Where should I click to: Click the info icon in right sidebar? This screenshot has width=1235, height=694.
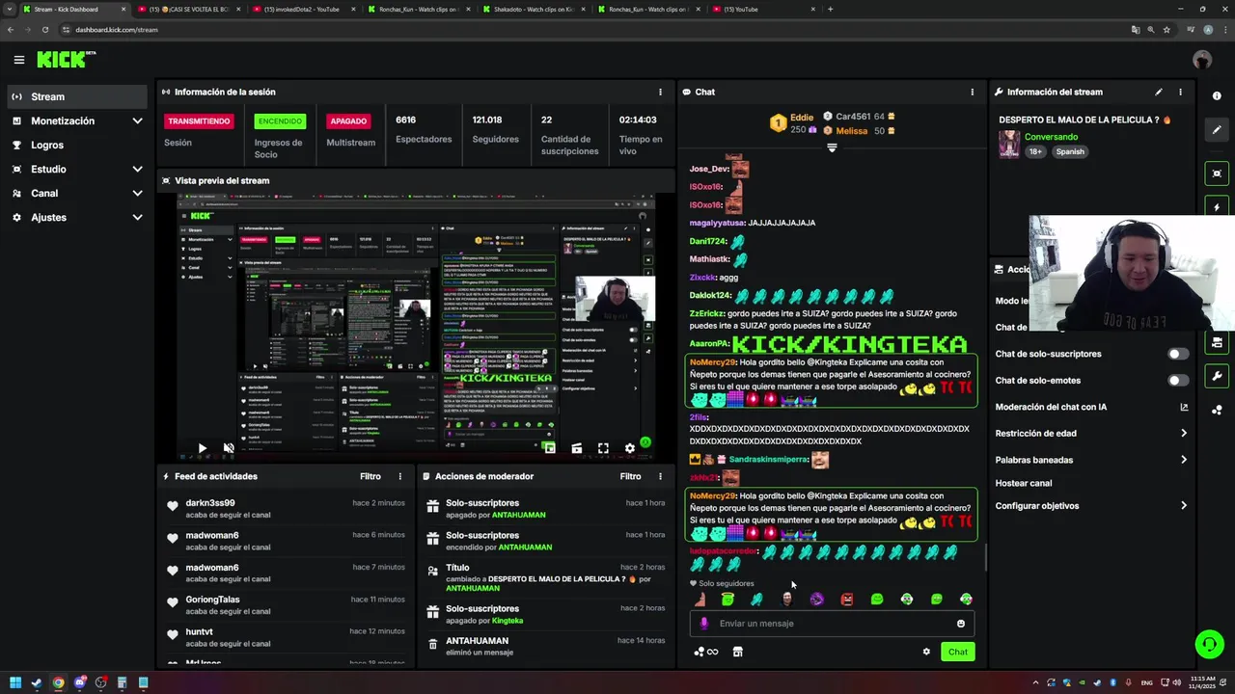pos(1217,96)
